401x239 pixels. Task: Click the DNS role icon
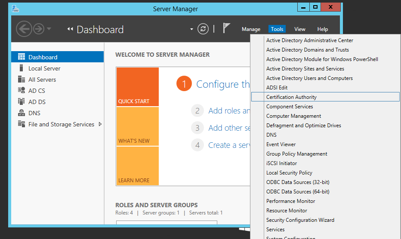click(x=22, y=113)
